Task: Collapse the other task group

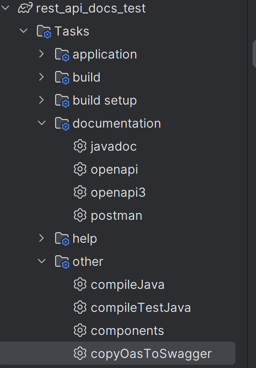Action: point(42,261)
